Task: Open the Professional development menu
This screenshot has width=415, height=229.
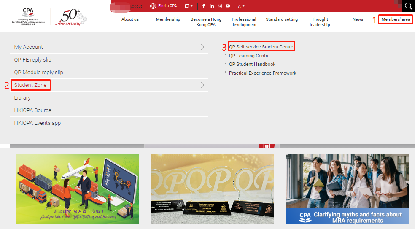Action: click(x=244, y=22)
